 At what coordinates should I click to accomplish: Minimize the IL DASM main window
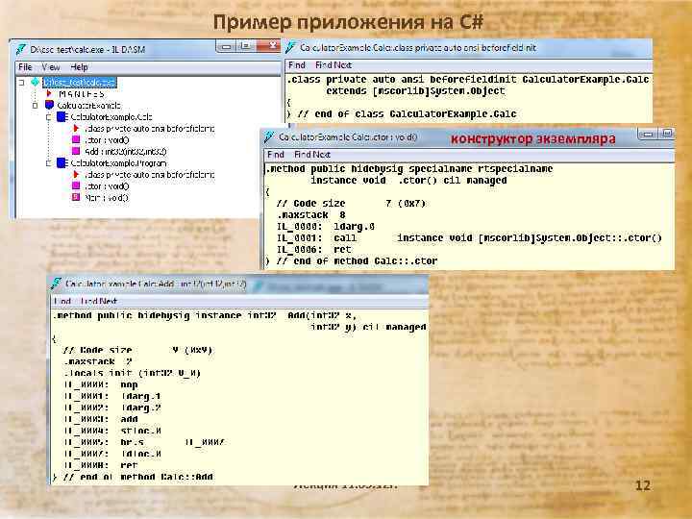point(226,46)
